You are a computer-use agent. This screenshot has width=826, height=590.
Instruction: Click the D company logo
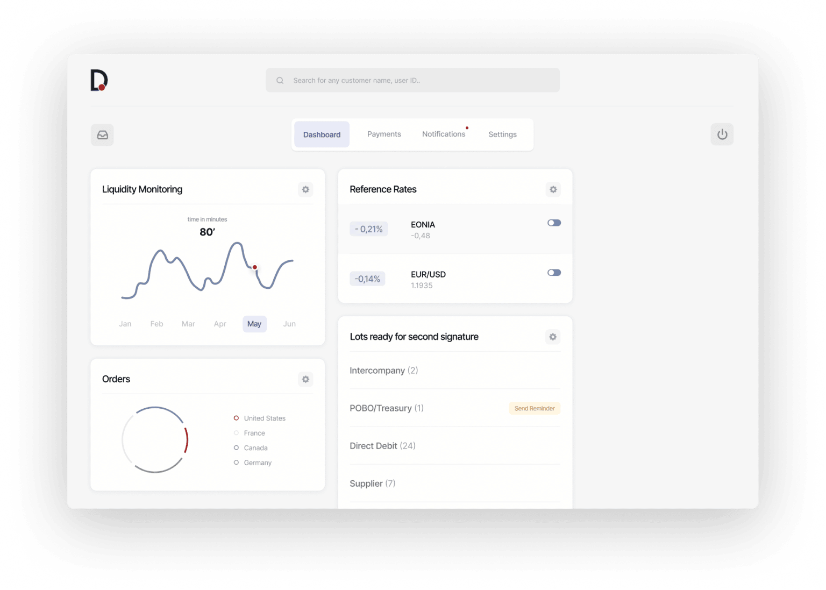[x=98, y=80]
